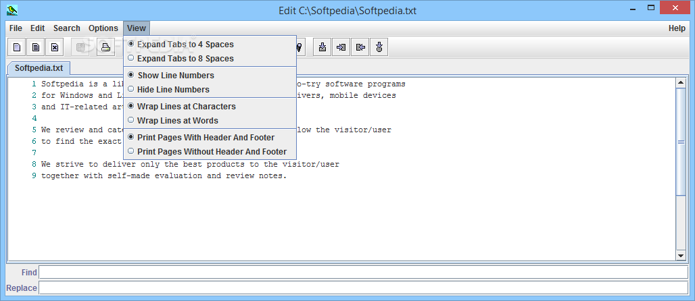Screen dimensions: 695x301
Task: Choose Hide Line Numbers option
Action: 210,89
